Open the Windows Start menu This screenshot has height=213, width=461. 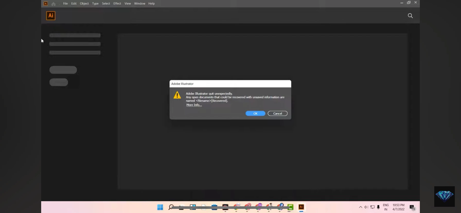pyautogui.click(x=160, y=207)
